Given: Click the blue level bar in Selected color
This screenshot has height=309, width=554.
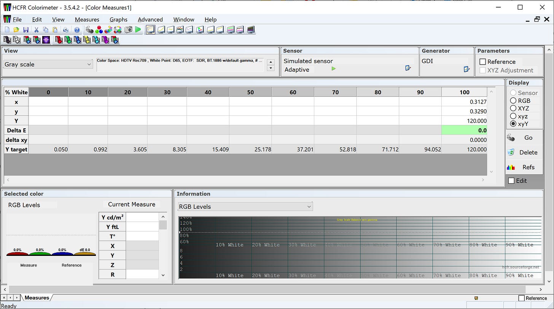Looking at the screenshot, I should pyautogui.click(x=62, y=254).
